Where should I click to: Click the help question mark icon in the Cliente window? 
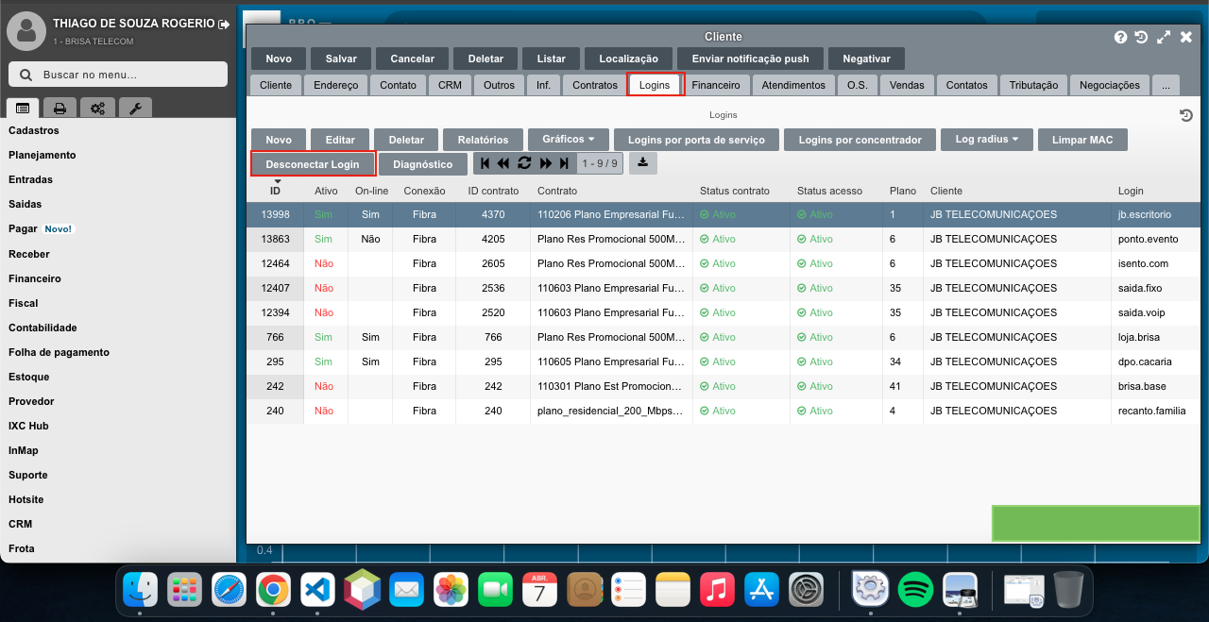[1120, 37]
